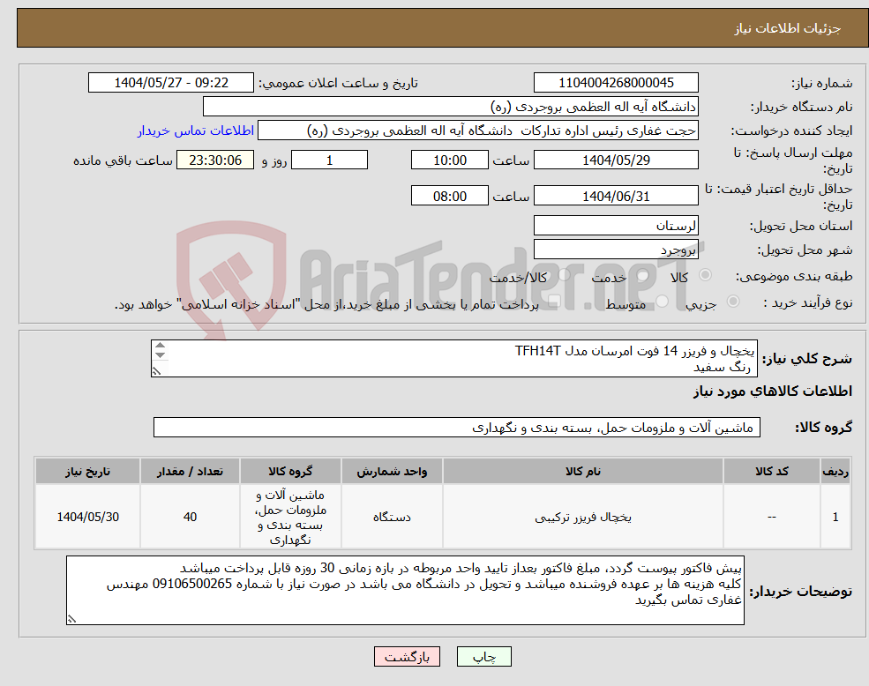The image size is (869, 686).
Task: Click the اسناد خزانه اسلامی payment note
Action: [x=327, y=305]
